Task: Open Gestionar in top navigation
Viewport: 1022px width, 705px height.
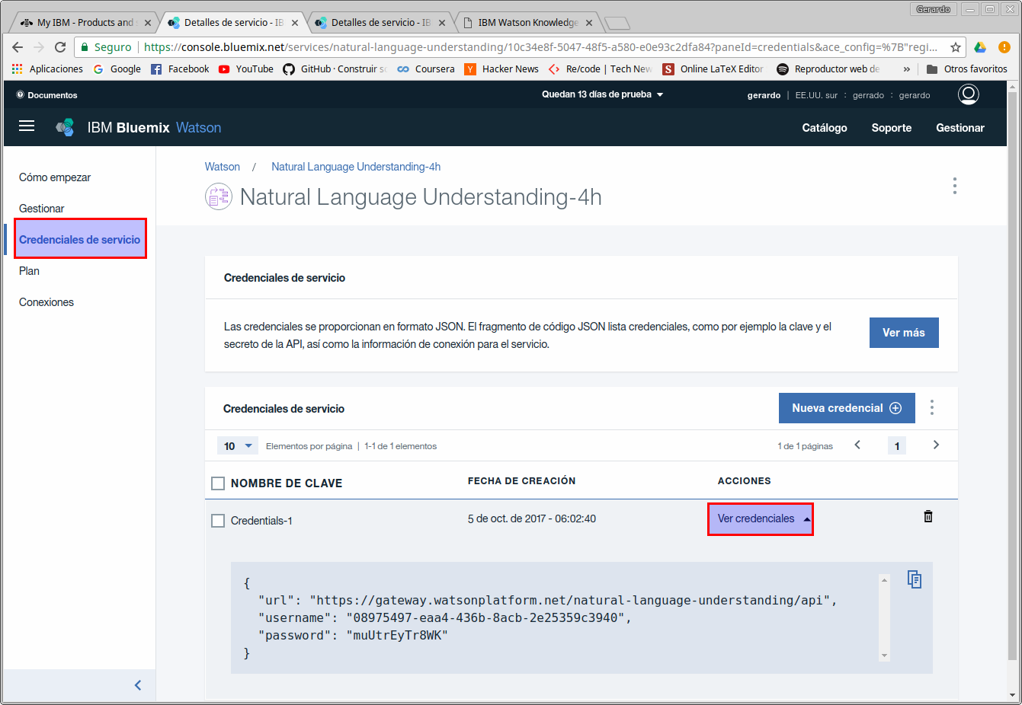Action: point(960,128)
